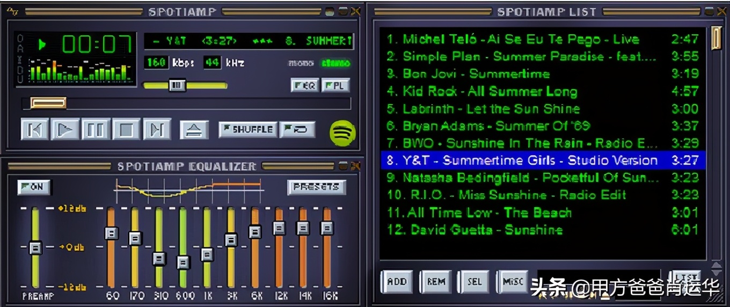Screen dimensions: 730x307
Task: Click the eject button
Action: pos(194,129)
